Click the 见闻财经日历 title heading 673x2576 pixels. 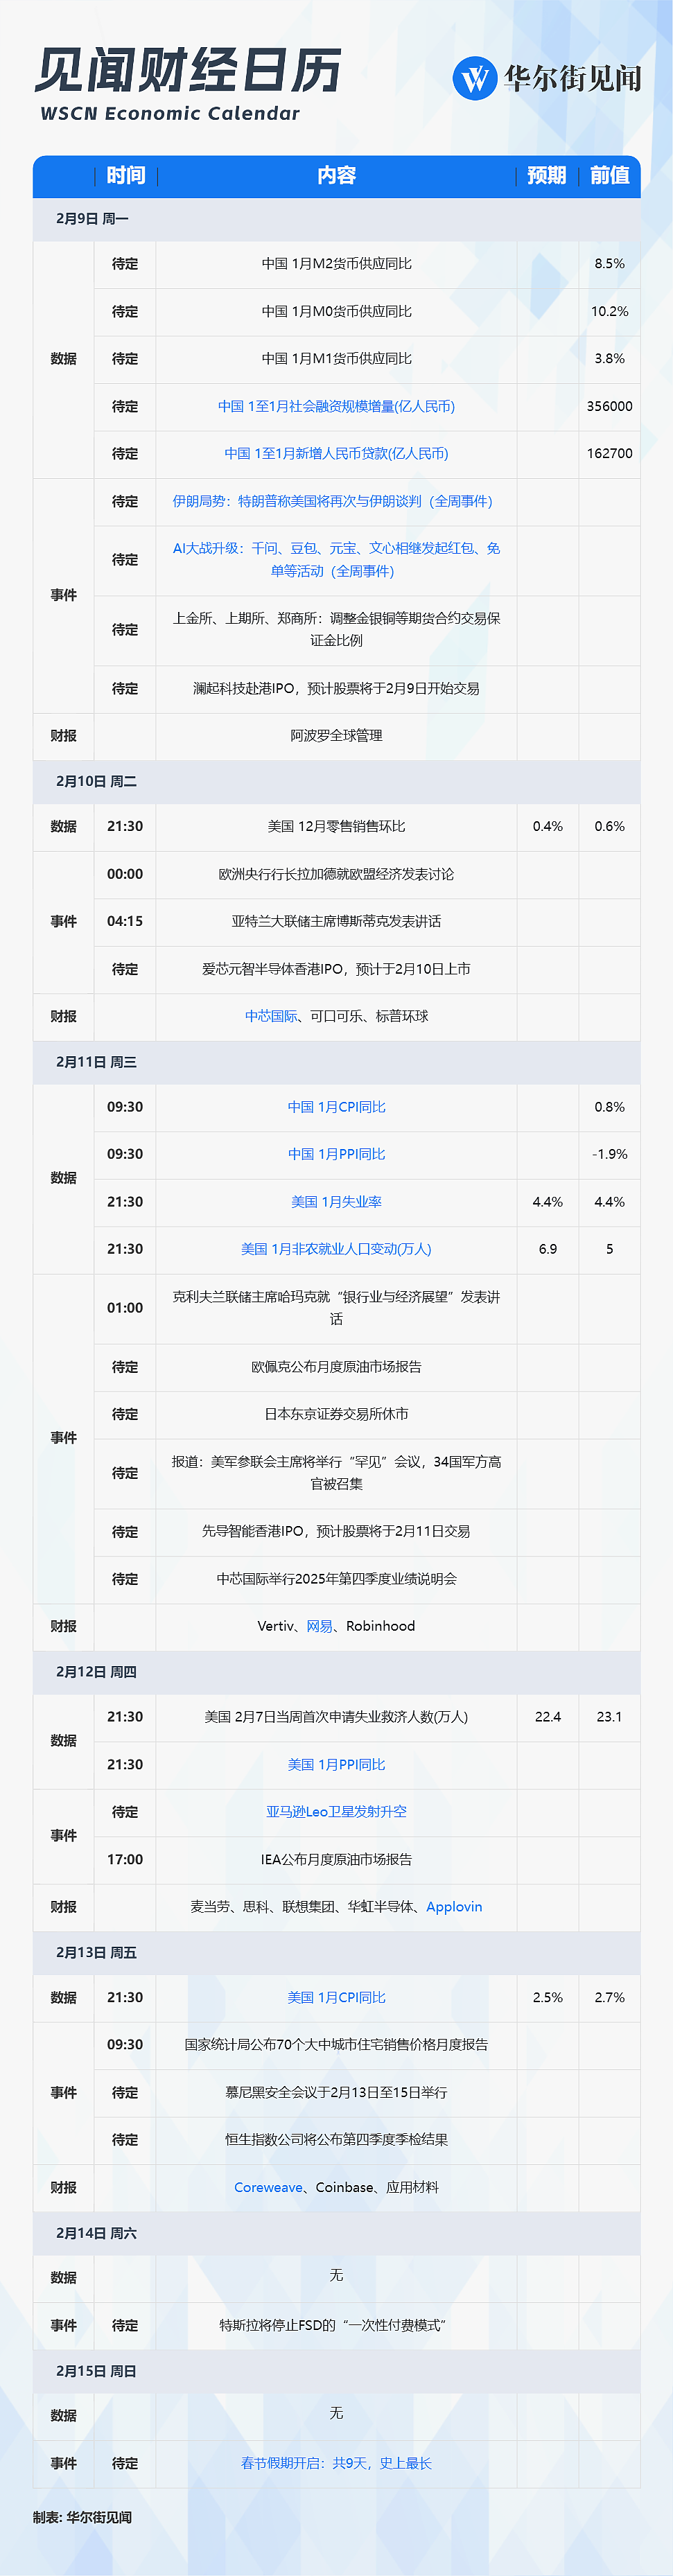(188, 71)
